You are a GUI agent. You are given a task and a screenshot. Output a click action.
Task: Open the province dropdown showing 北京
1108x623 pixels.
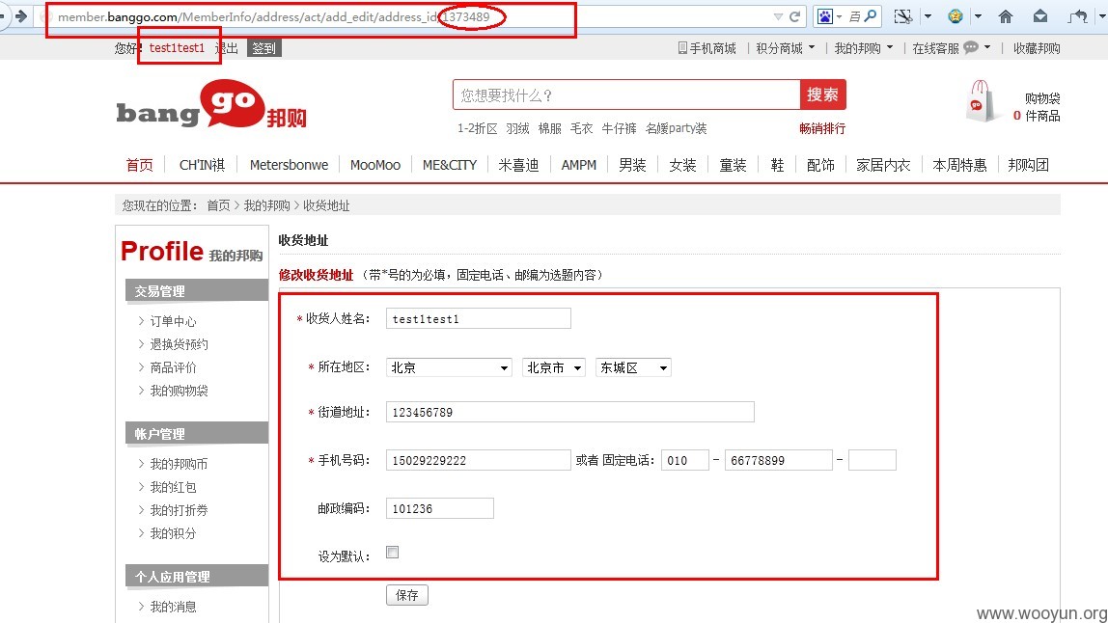(450, 367)
